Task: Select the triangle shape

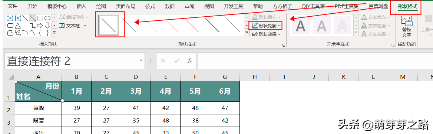Action: click(18, 26)
